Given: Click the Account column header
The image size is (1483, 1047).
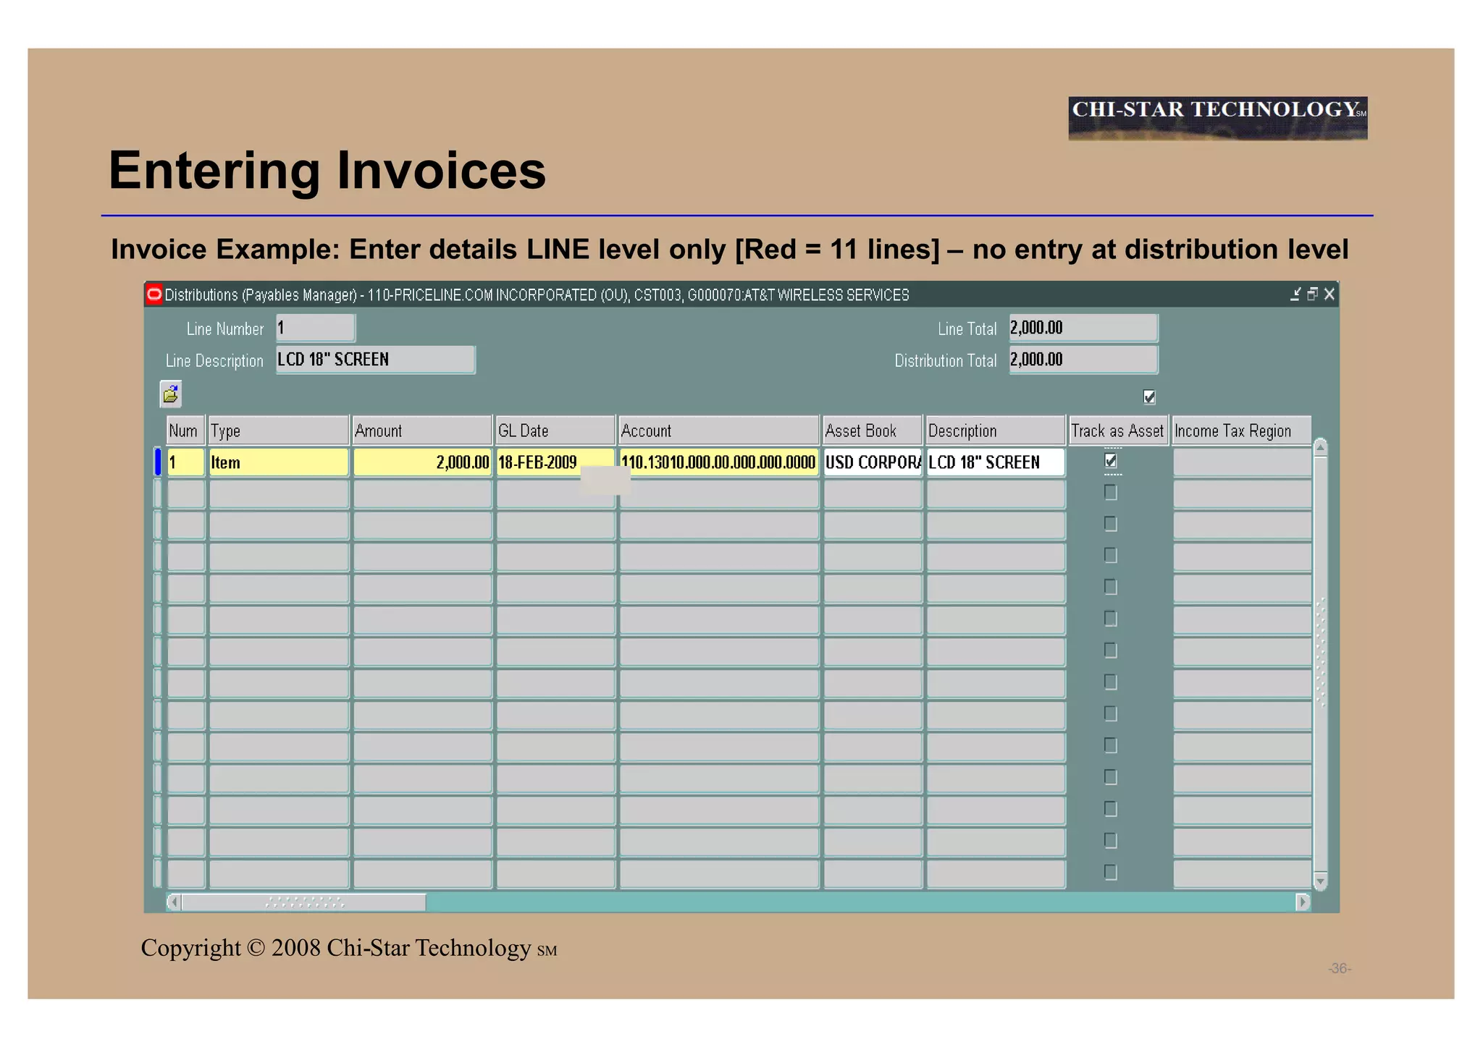Looking at the screenshot, I should coord(719,431).
